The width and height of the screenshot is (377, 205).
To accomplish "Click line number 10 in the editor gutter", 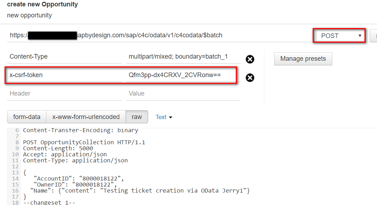I will coord(14,154).
